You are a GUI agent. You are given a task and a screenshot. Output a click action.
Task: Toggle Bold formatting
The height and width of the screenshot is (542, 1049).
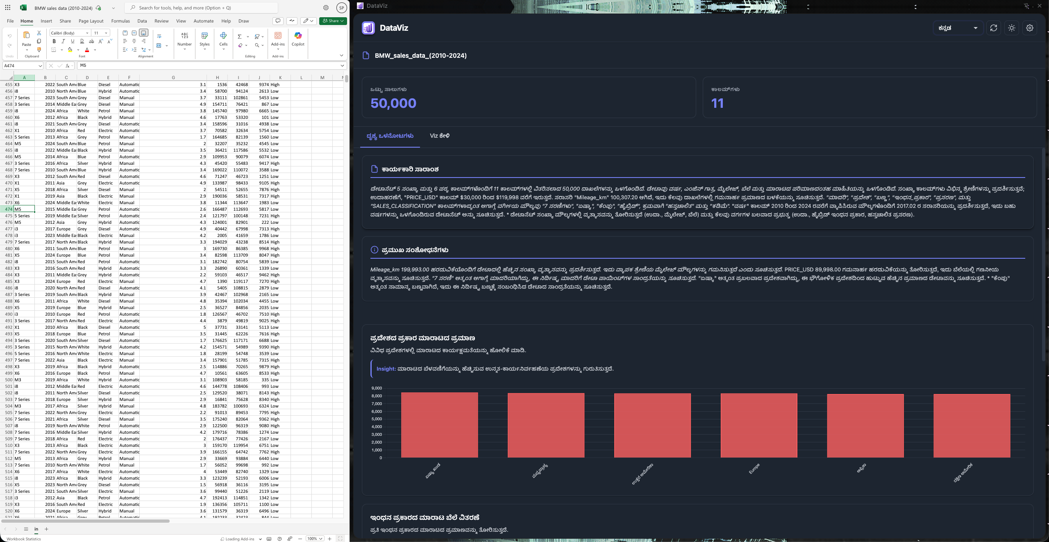pyautogui.click(x=54, y=41)
